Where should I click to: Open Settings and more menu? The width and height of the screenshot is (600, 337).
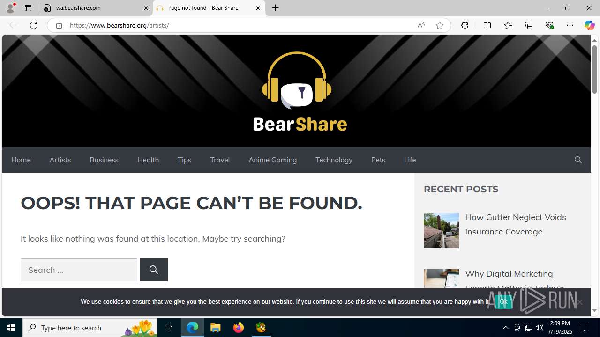pos(570,25)
